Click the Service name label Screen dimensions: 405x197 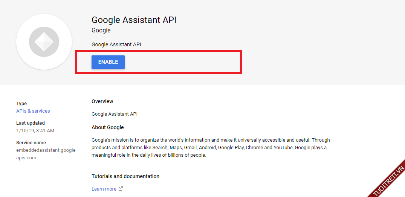(x=31, y=143)
